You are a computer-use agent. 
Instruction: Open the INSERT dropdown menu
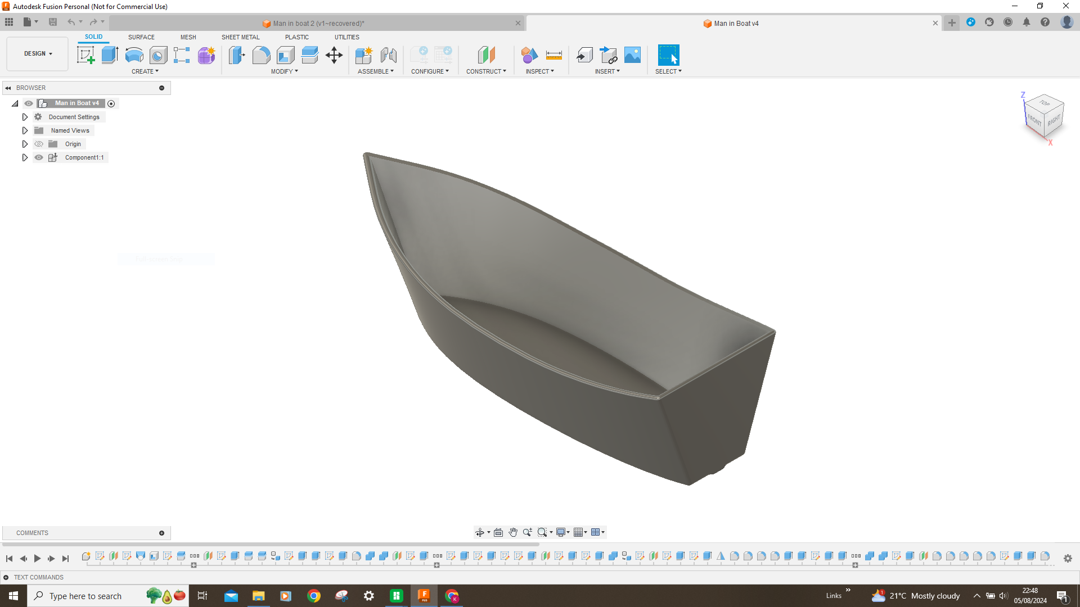point(607,71)
